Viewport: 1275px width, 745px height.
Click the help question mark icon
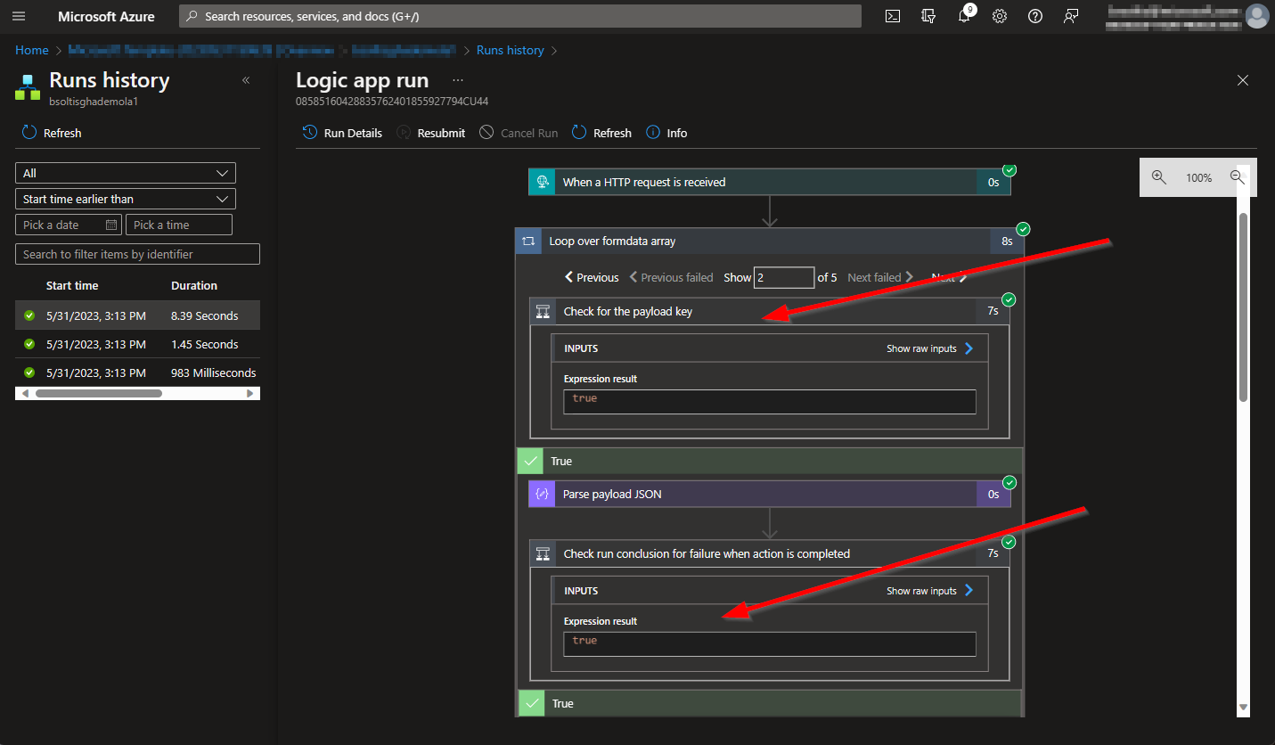pos(1035,16)
